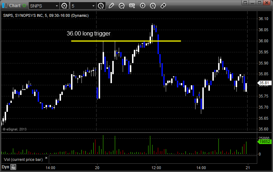This screenshot has width=273, height=172.
Task: Click the 35.90 price axis label
Action: [x=263, y=63]
